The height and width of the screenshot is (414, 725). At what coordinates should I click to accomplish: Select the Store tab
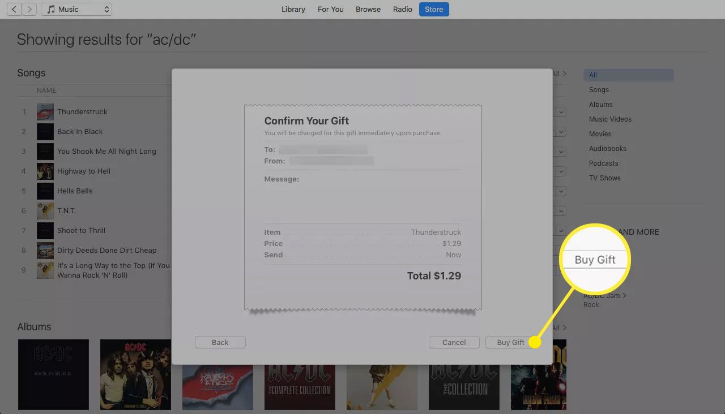coord(434,9)
